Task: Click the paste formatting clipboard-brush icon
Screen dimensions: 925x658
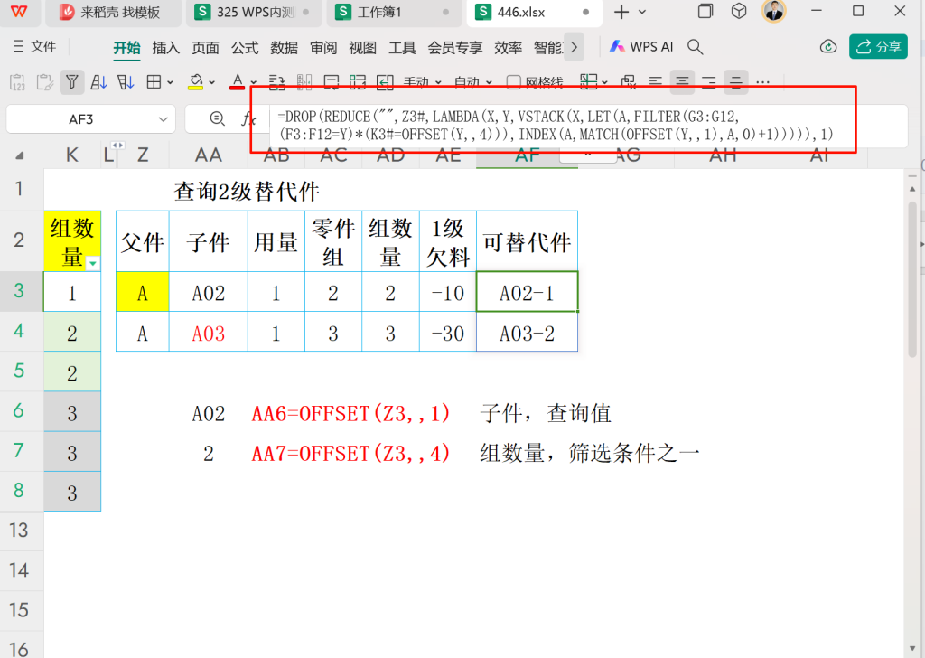Action: point(45,82)
